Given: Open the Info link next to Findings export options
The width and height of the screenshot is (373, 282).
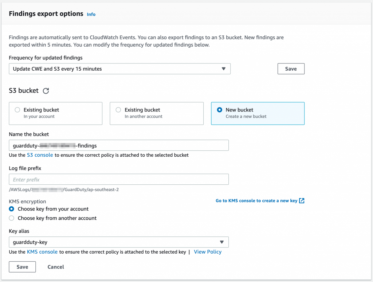Looking at the screenshot, I should click(91, 14).
